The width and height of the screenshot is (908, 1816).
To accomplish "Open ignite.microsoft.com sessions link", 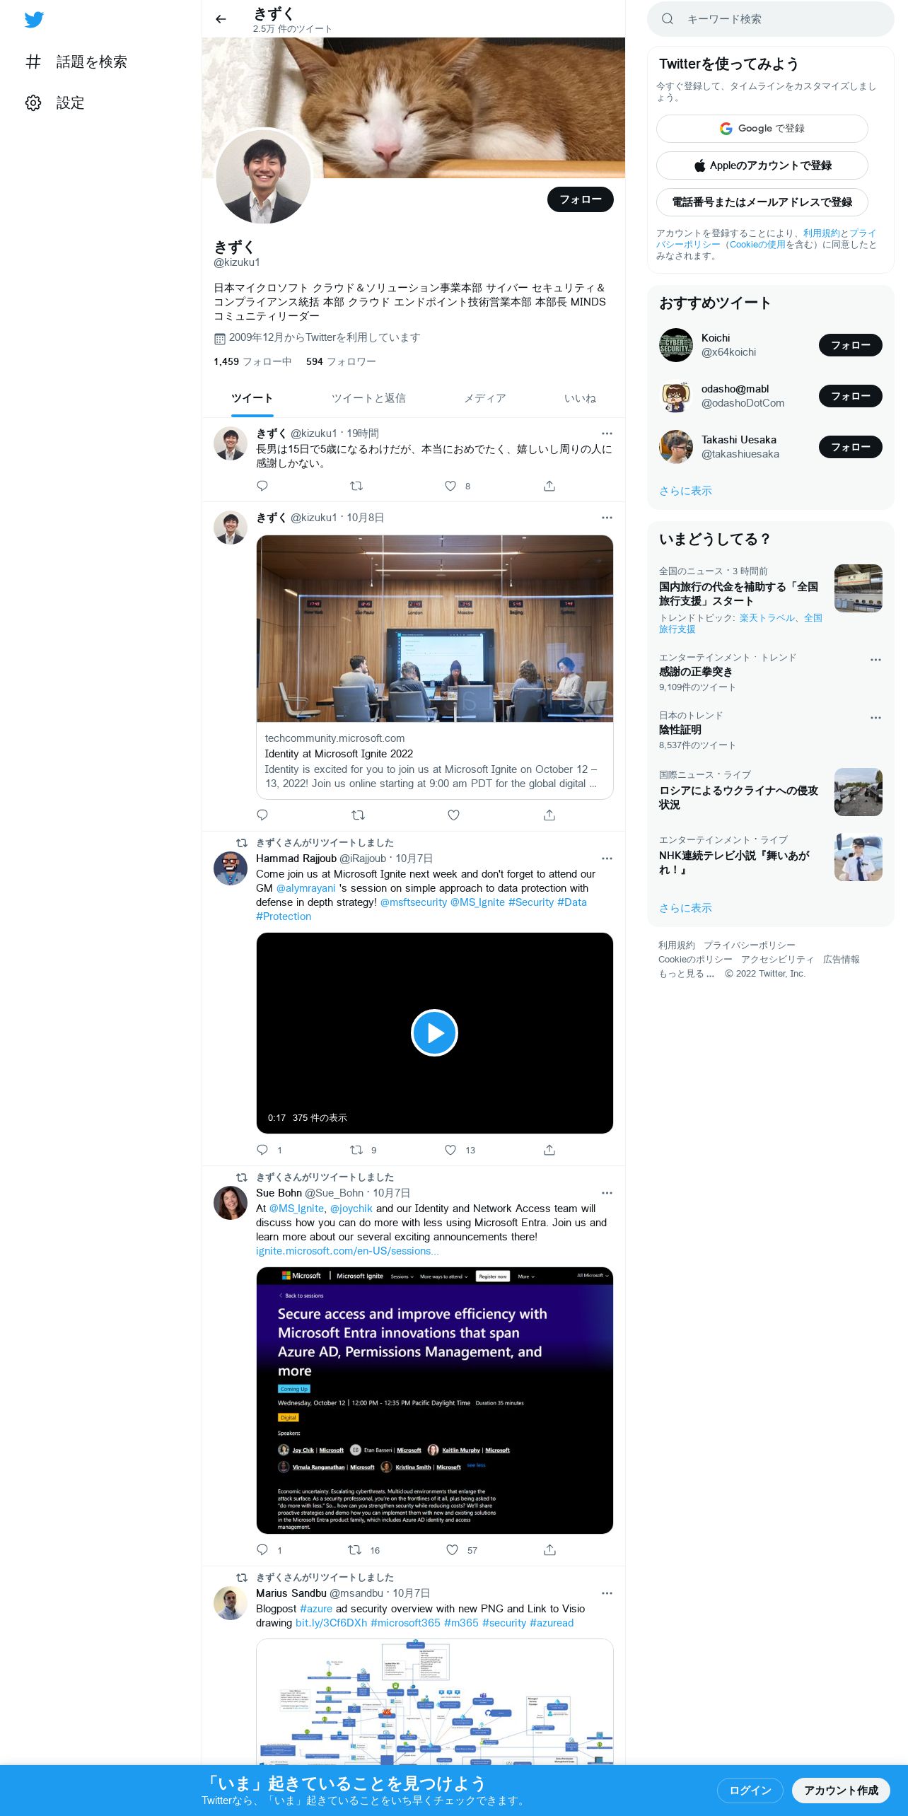I will 347,1251.
